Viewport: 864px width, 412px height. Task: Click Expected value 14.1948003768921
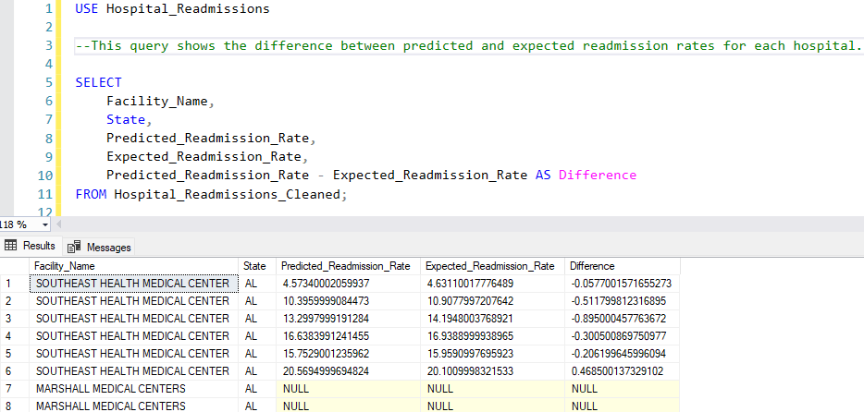pyautogui.click(x=493, y=319)
